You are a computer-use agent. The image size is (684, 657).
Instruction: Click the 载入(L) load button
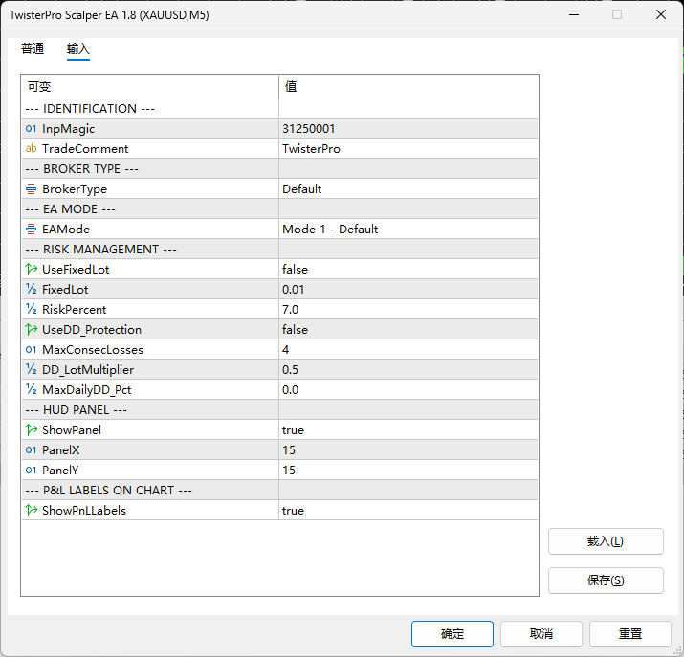pos(606,541)
